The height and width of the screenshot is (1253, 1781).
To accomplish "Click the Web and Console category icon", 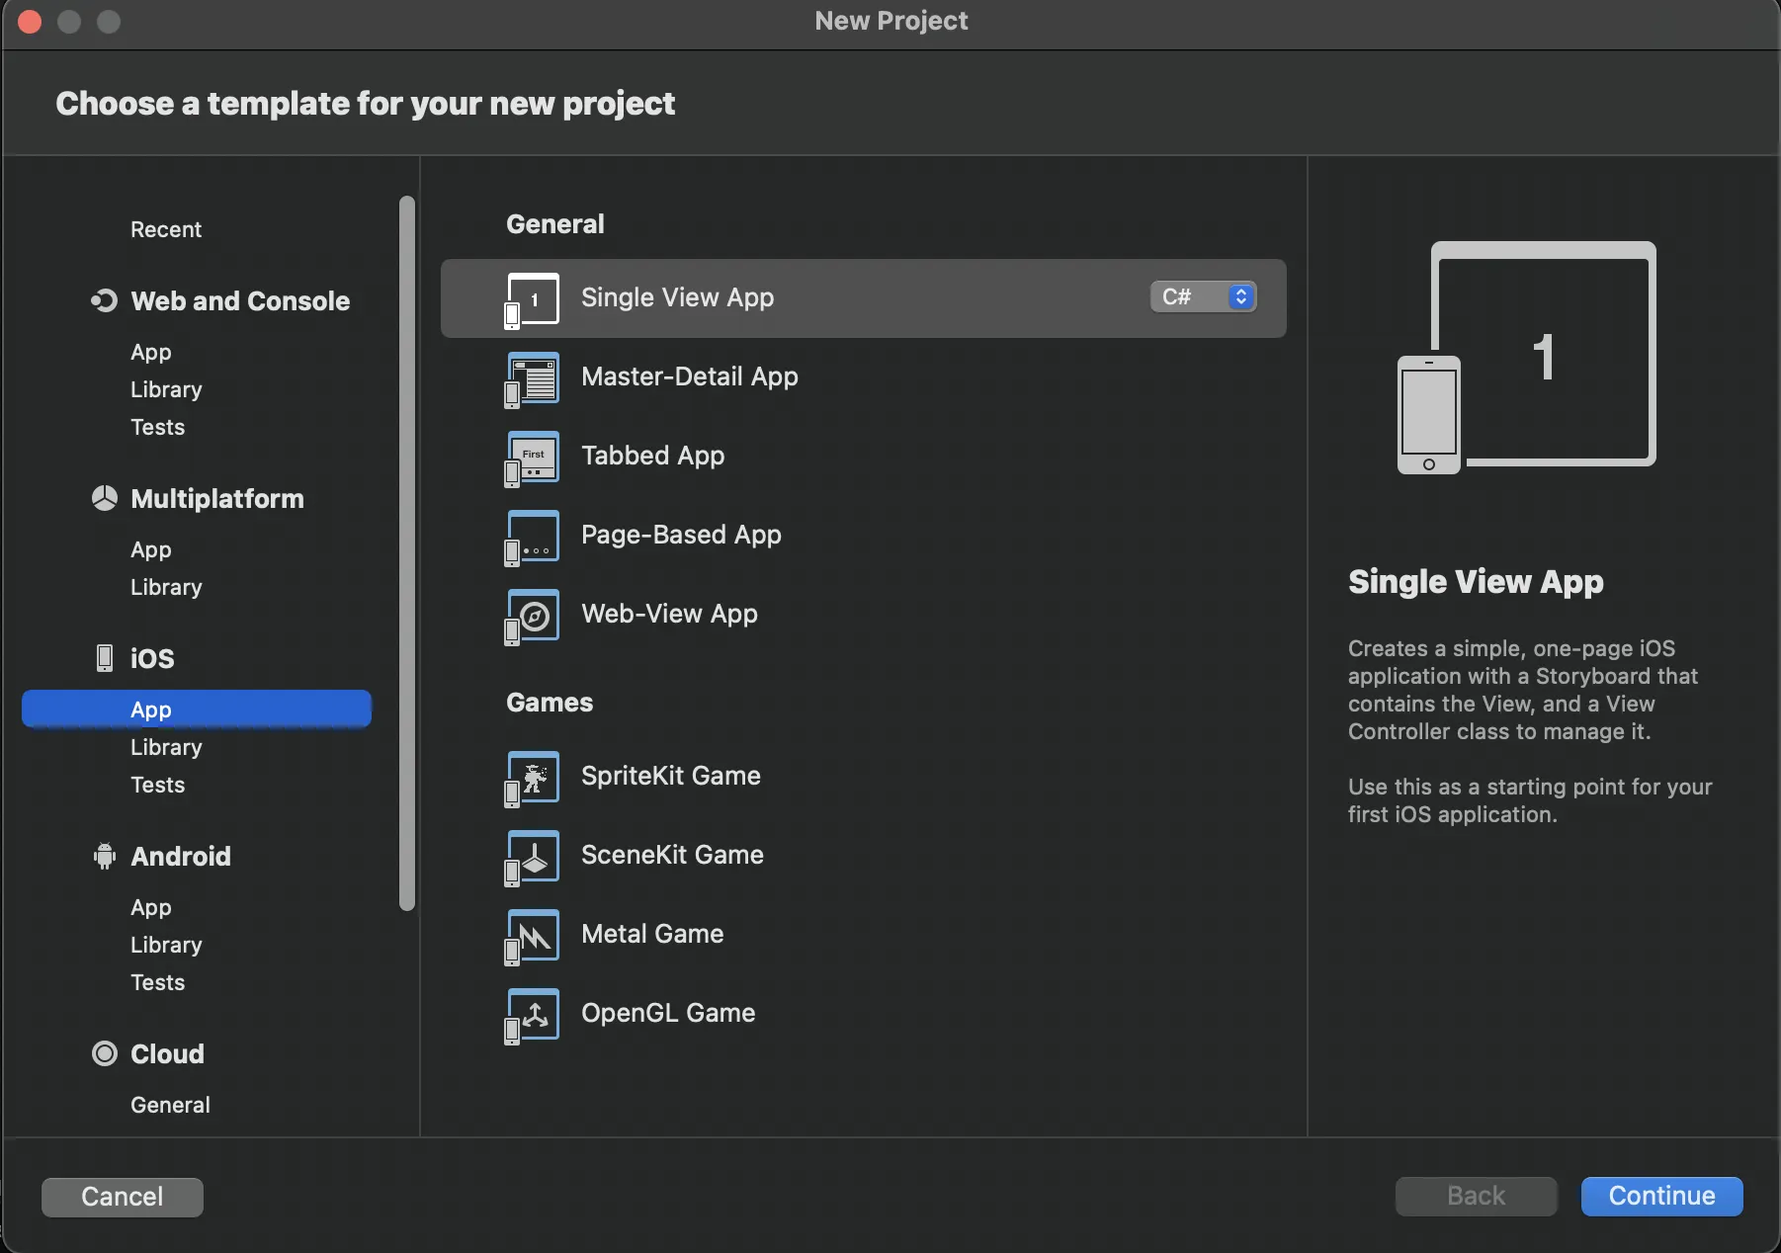I will [104, 300].
